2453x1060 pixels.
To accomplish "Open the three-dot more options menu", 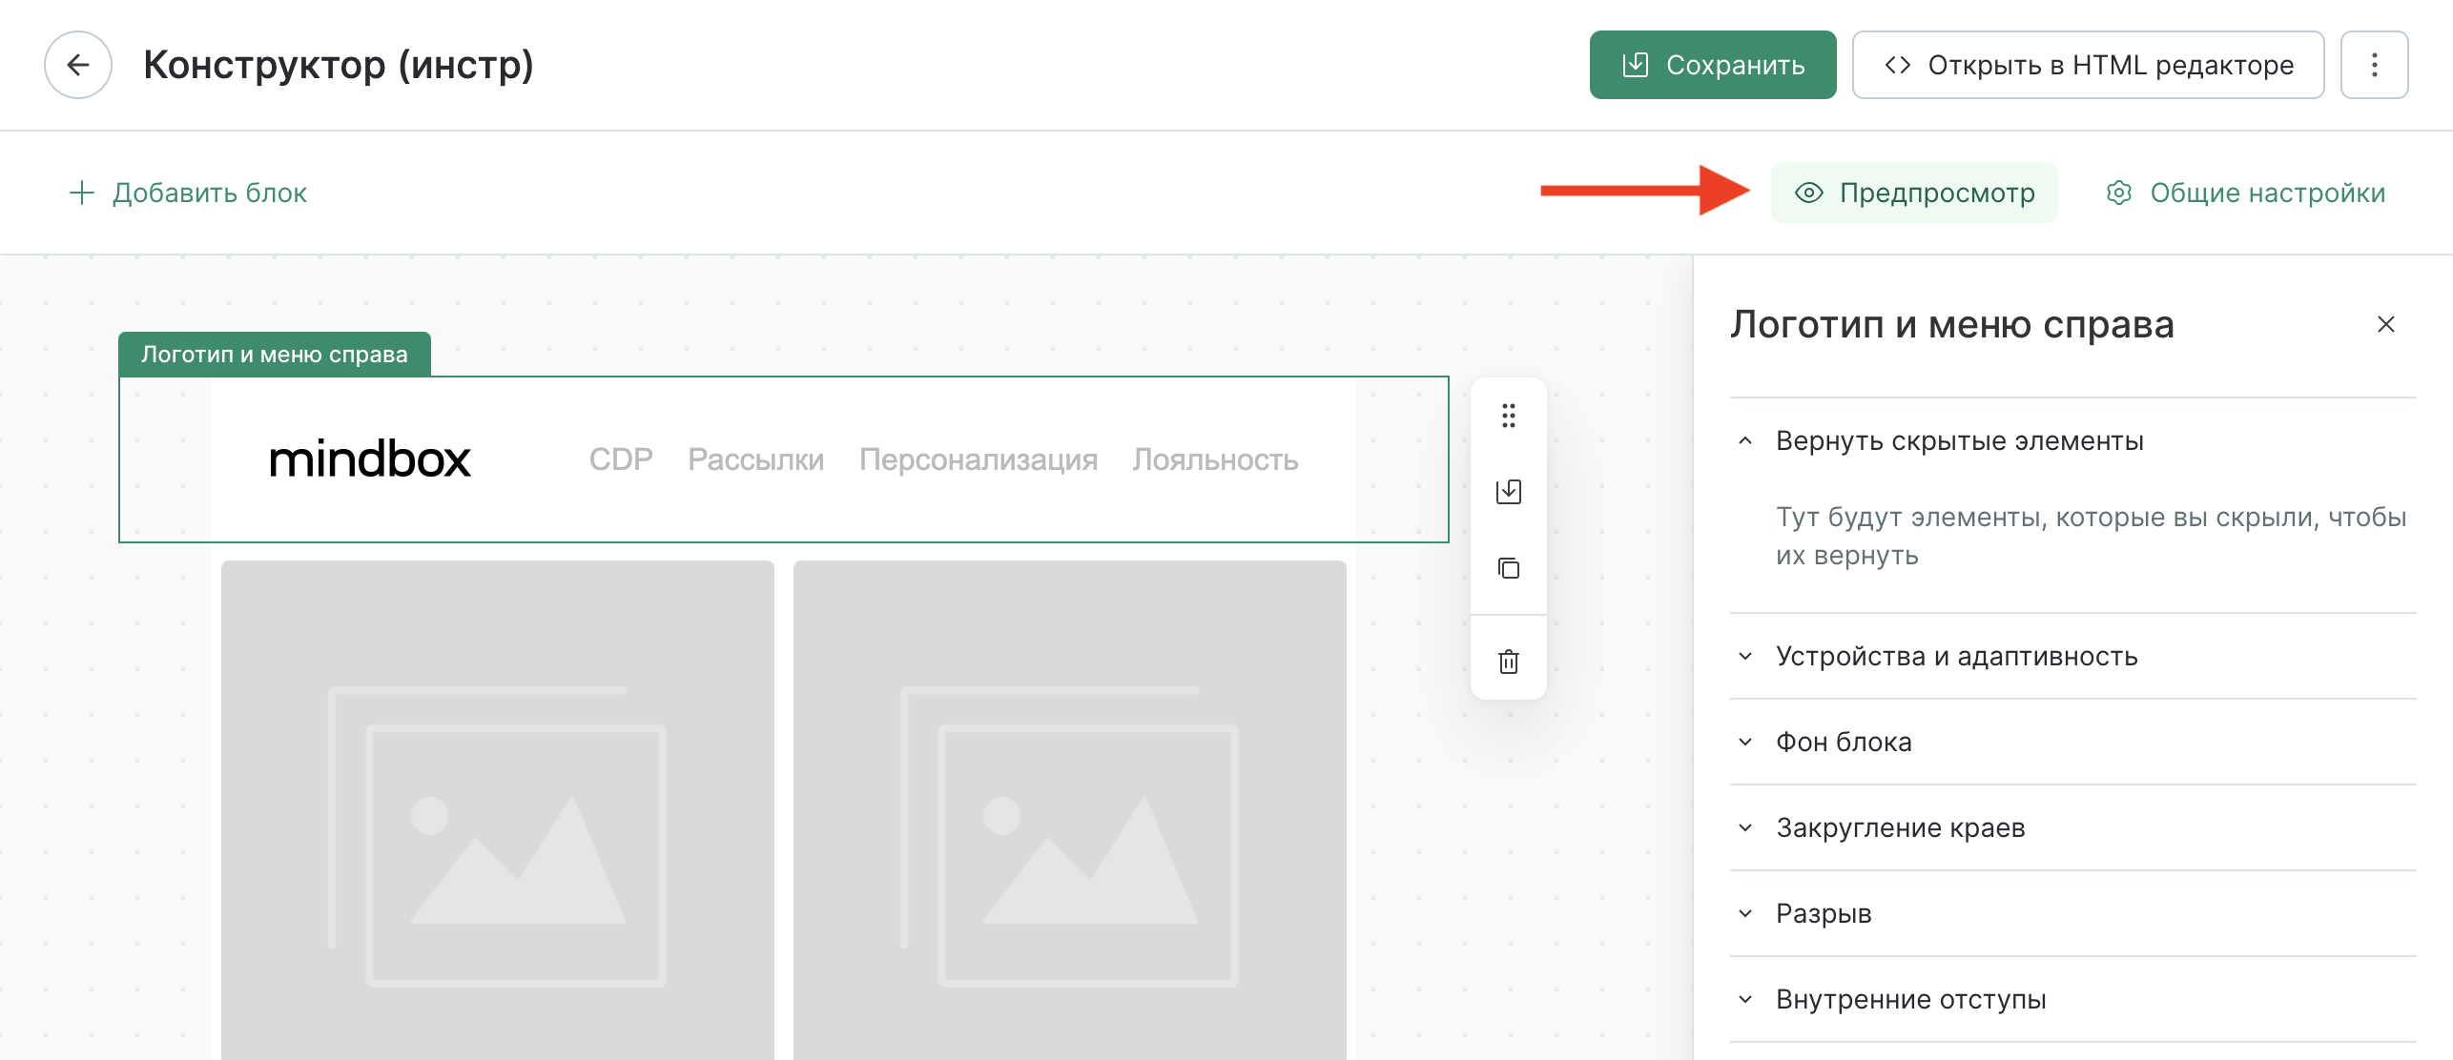I will [2374, 65].
